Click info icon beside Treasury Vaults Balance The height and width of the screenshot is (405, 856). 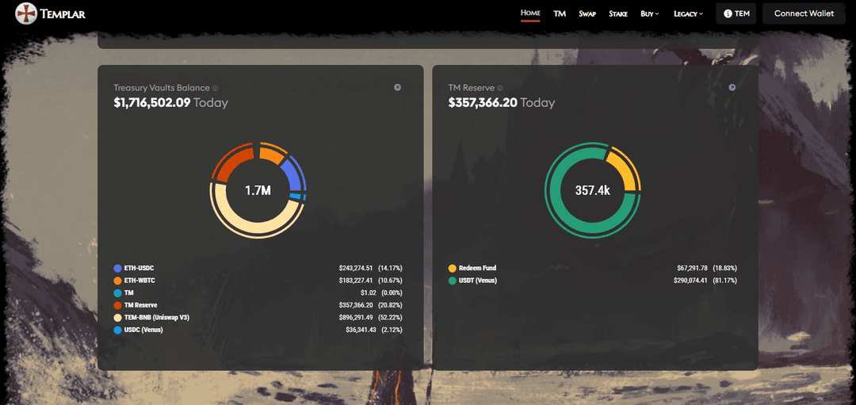click(216, 88)
